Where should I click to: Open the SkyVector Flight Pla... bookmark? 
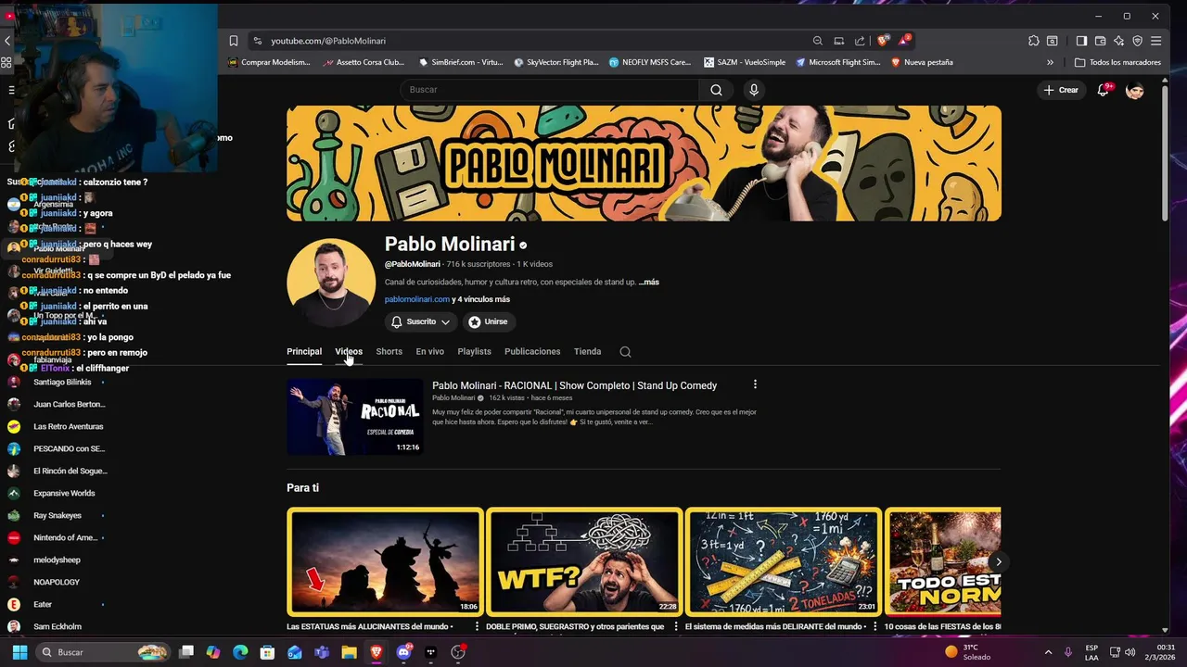coord(556,62)
